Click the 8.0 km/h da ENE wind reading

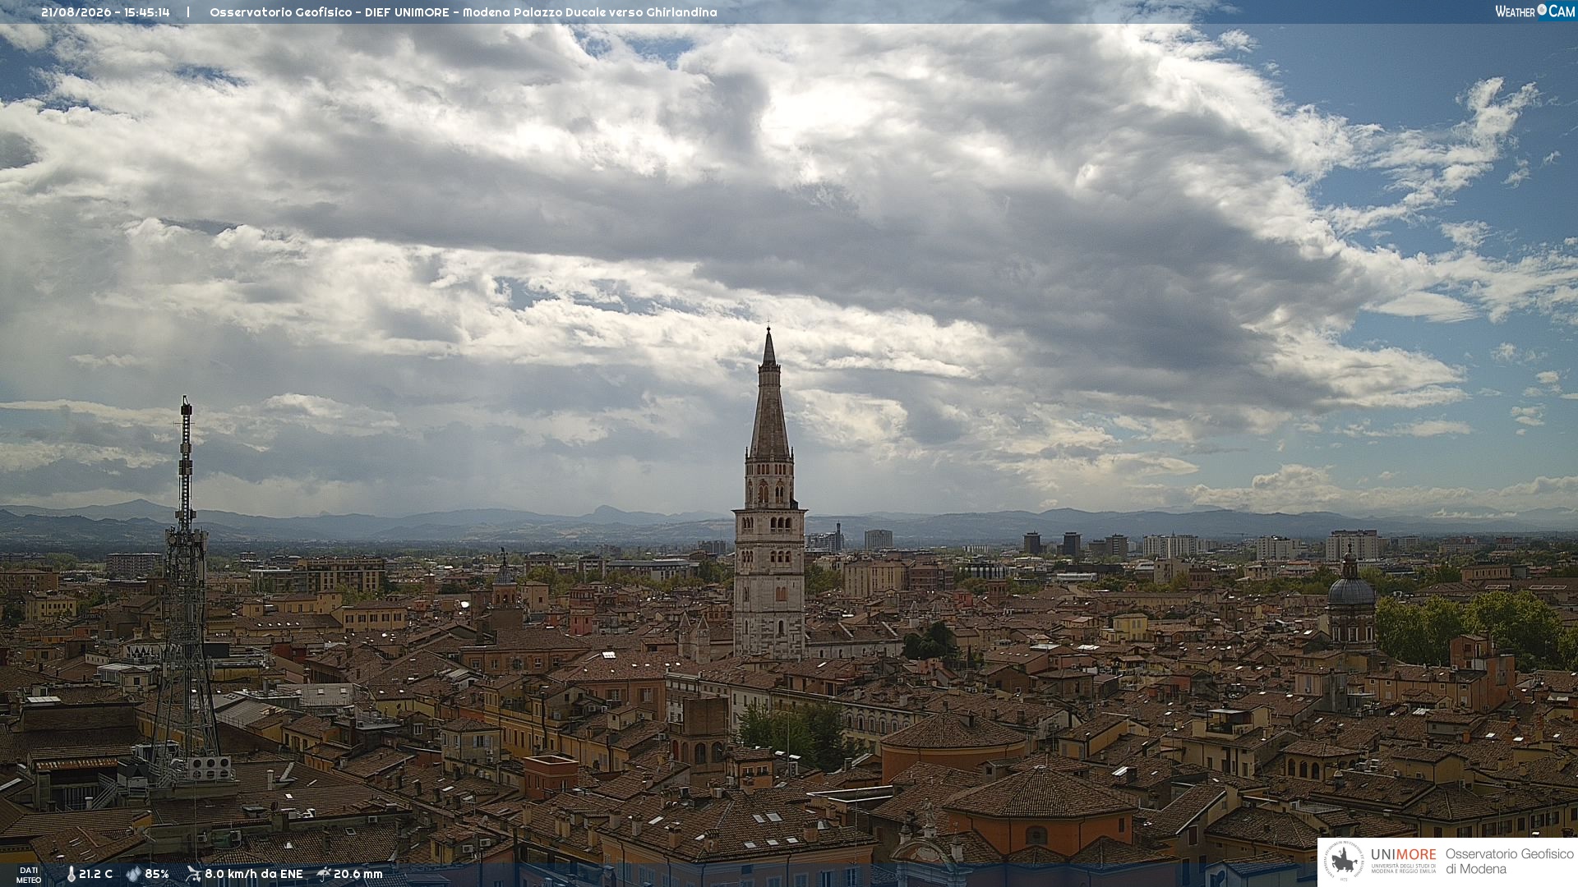pos(254,875)
